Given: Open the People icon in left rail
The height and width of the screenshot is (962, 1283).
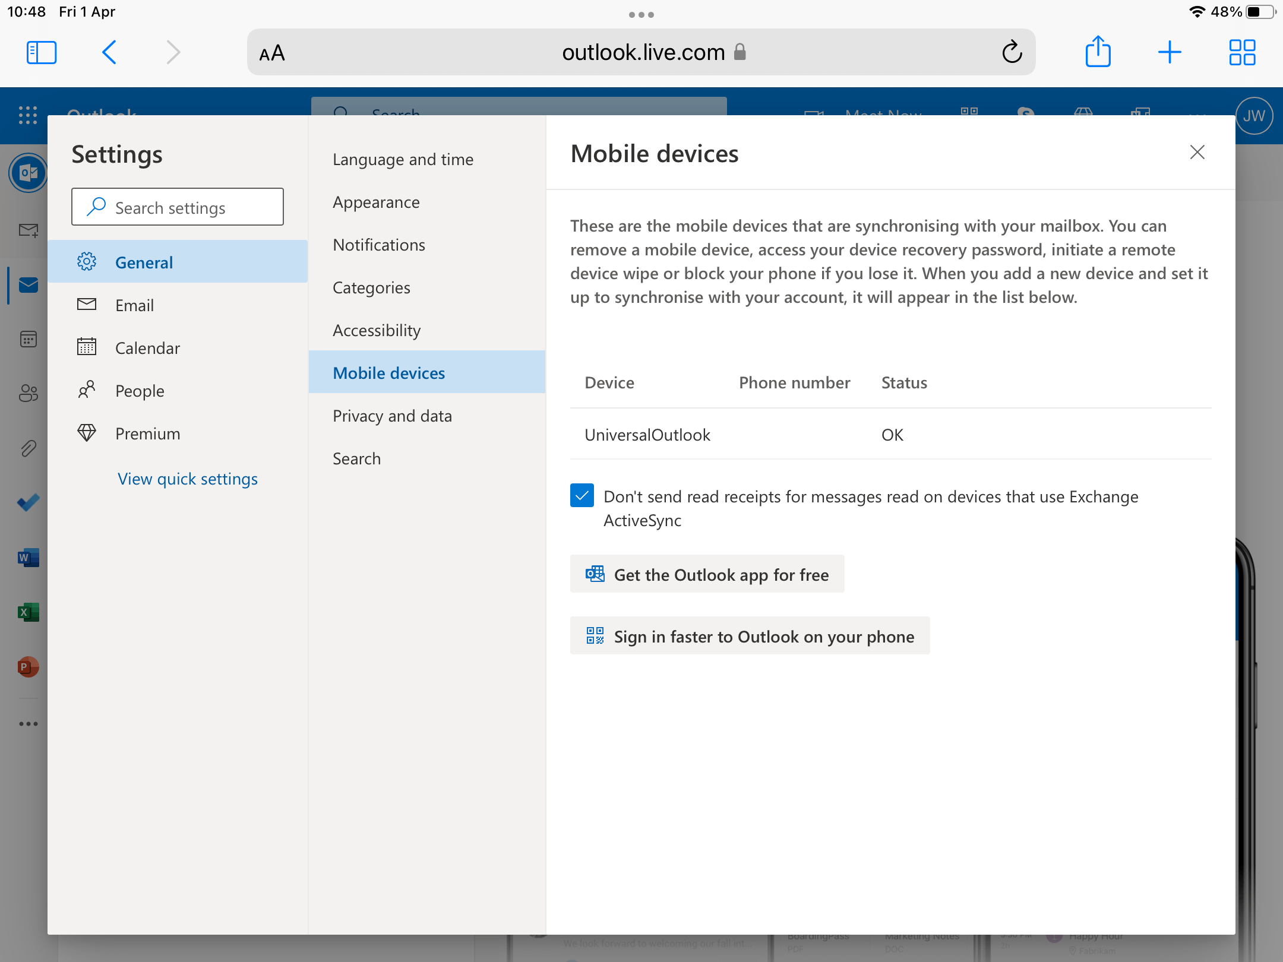Looking at the screenshot, I should 28,393.
